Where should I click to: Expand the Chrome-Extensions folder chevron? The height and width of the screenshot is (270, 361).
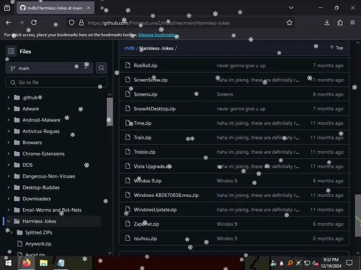pyautogui.click(x=8, y=154)
